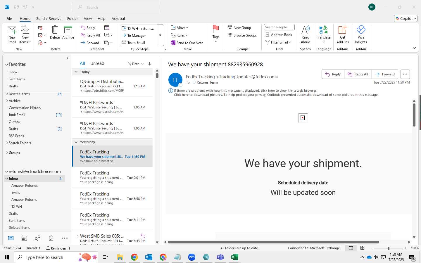The width and height of the screenshot is (421, 263).
Task: Collapse the Today group
Action: (x=76, y=72)
